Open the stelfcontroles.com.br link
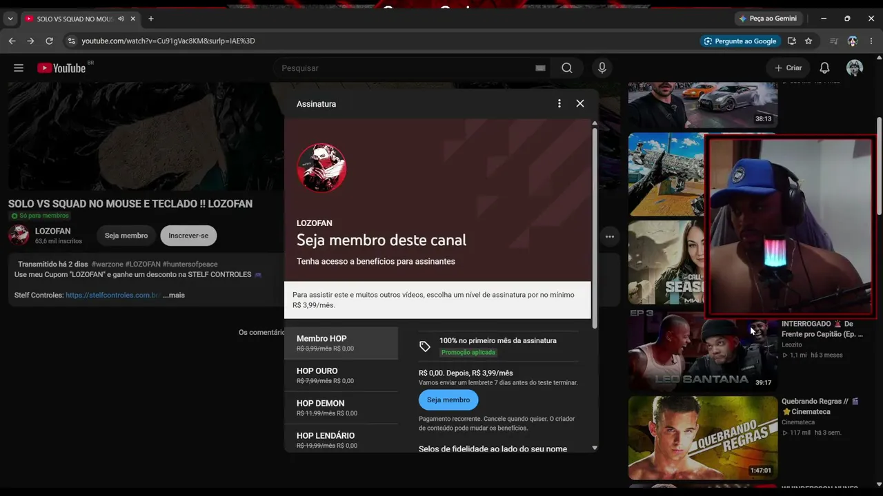The height and width of the screenshot is (496, 883). click(x=112, y=295)
